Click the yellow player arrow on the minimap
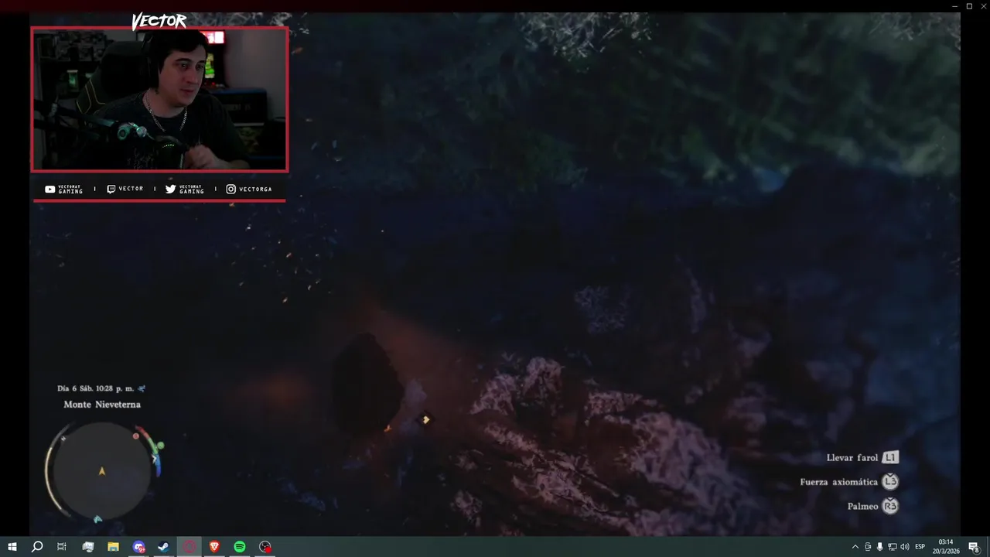990x557 pixels. pyautogui.click(x=102, y=470)
